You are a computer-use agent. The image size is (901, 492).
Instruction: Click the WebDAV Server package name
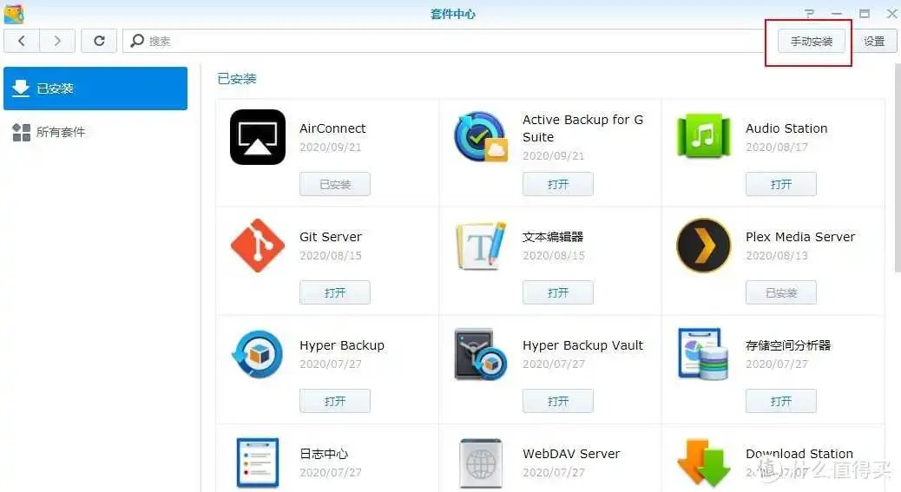pos(571,454)
